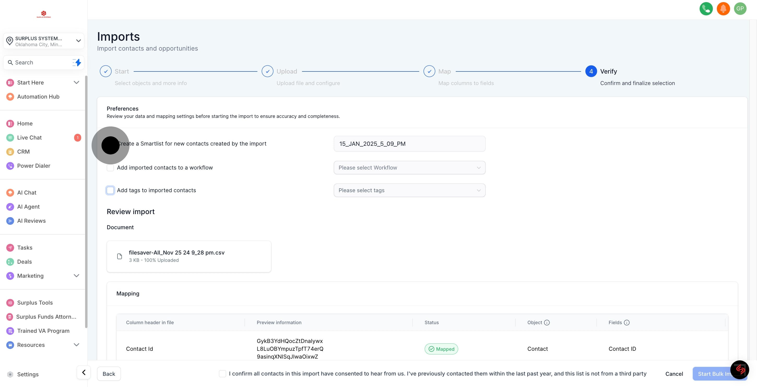The width and height of the screenshot is (757, 387).
Task: Open Live Chat in the sidebar
Action: (x=29, y=137)
